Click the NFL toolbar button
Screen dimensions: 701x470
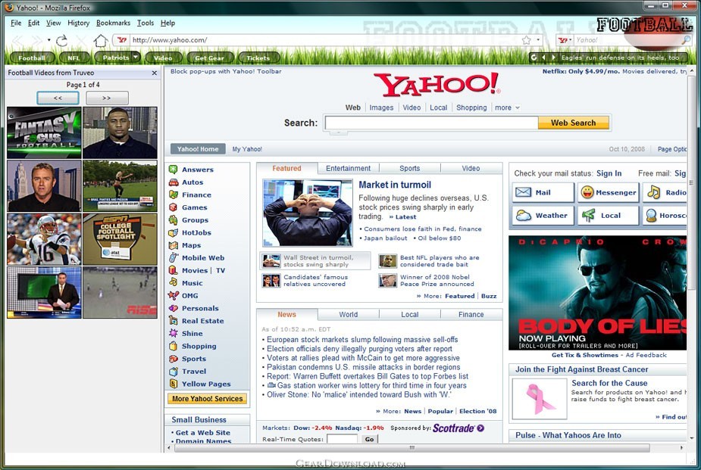point(74,58)
